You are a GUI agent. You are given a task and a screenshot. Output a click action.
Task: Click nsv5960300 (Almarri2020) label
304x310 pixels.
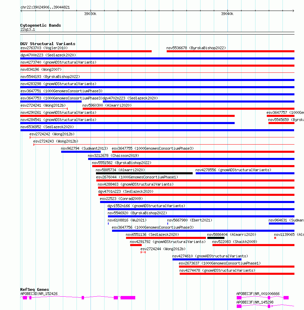click(x=107, y=105)
